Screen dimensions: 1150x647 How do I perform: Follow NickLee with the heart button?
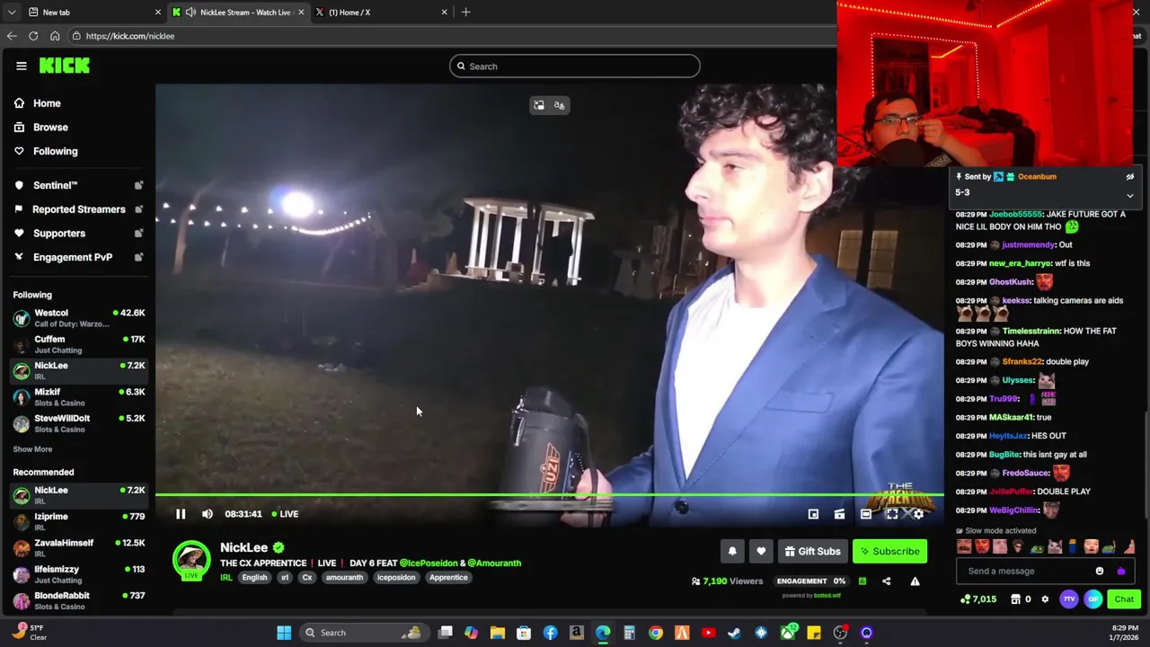coord(761,552)
